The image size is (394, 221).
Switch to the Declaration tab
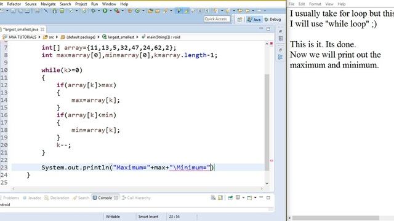(57, 198)
